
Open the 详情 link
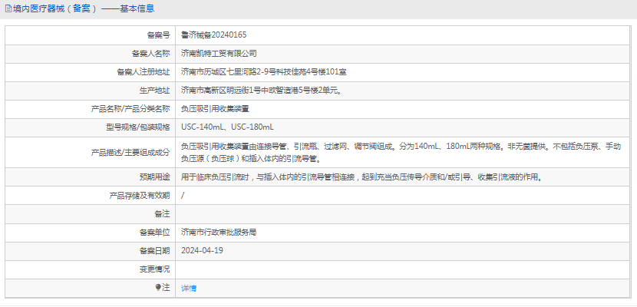point(189,289)
